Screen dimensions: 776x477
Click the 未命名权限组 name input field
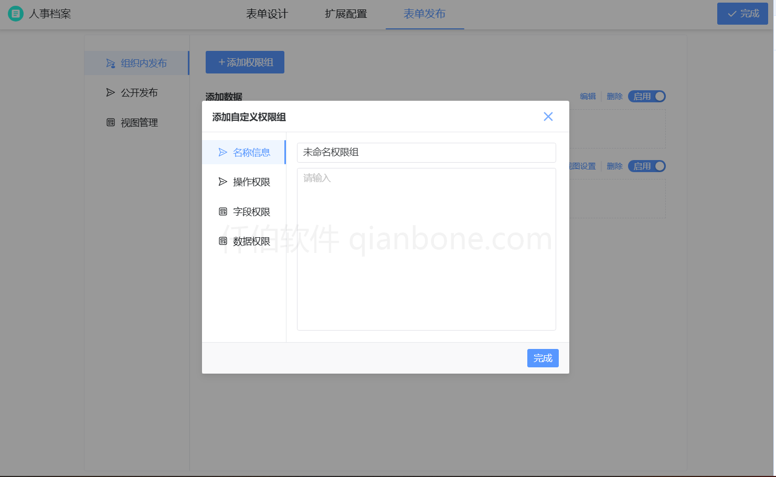coord(426,152)
